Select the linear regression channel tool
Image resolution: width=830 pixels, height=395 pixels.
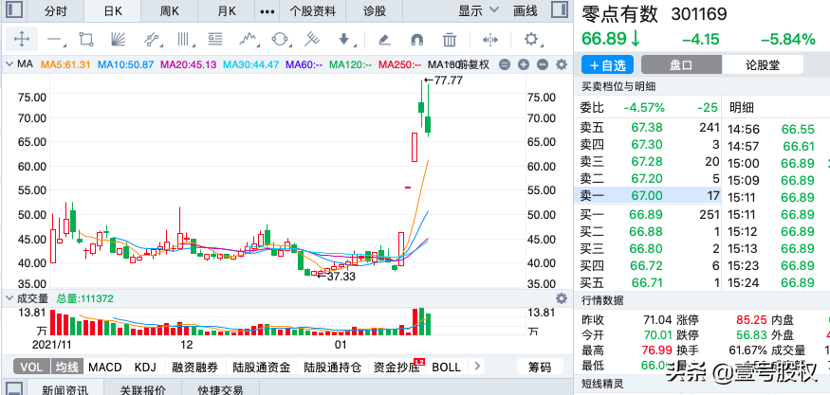tap(152, 39)
